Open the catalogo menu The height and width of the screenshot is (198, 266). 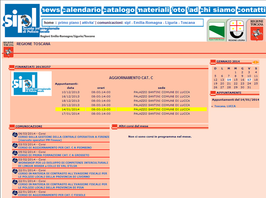(119, 10)
